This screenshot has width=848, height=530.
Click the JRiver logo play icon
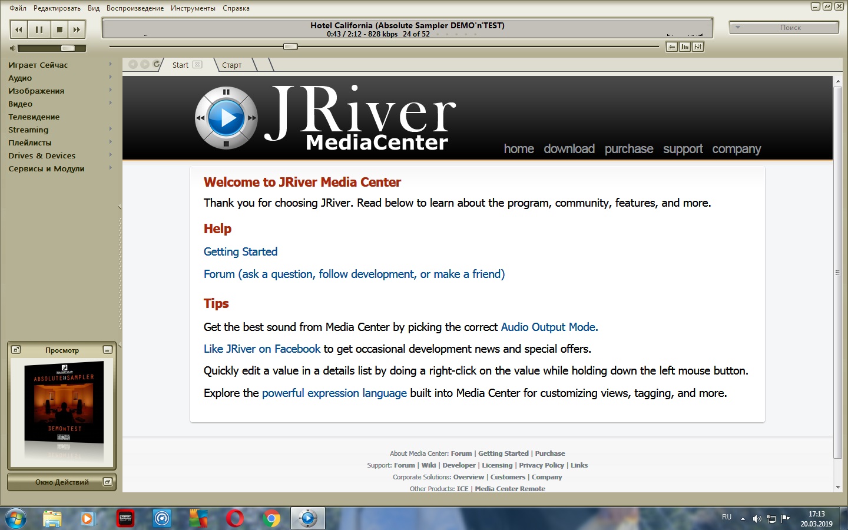226,118
